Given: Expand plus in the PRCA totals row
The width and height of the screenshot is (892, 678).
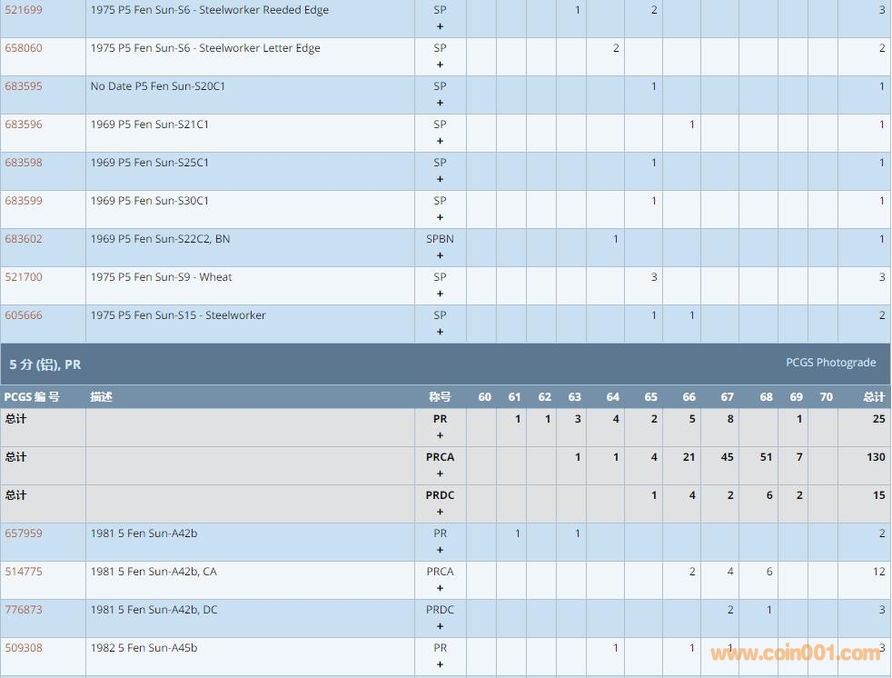Looking at the screenshot, I should (x=441, y=474).
